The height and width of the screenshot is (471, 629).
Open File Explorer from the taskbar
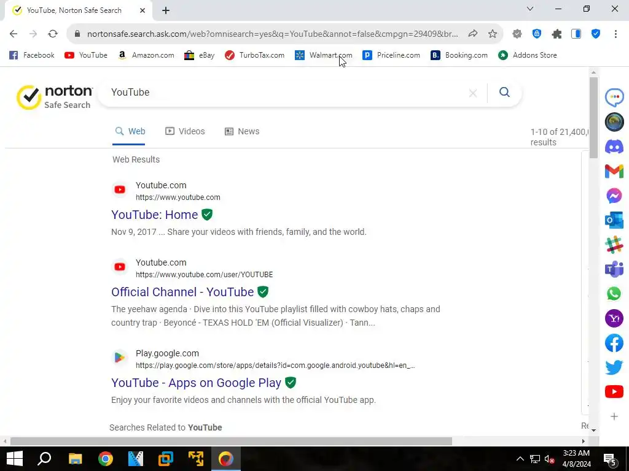coord(75,459)
